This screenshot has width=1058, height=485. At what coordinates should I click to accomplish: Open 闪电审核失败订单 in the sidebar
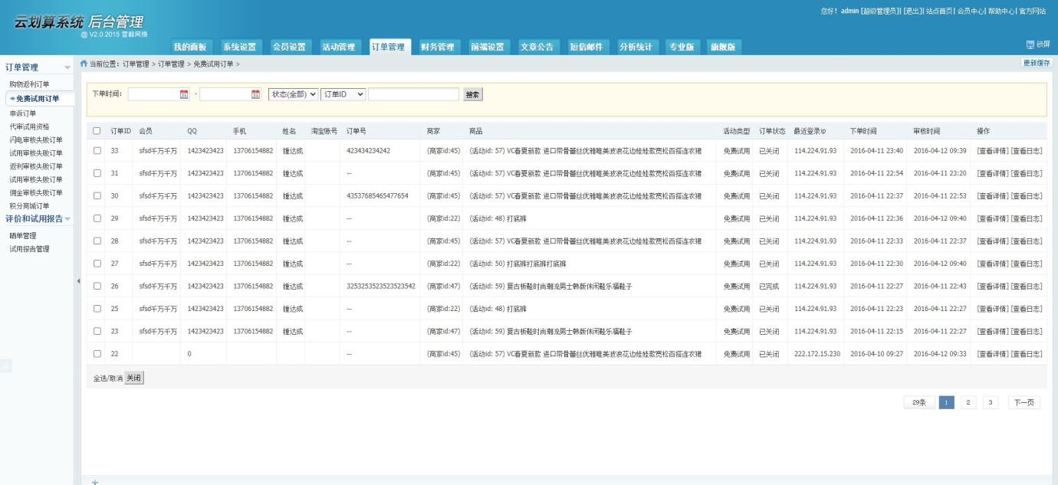[36, 139]
